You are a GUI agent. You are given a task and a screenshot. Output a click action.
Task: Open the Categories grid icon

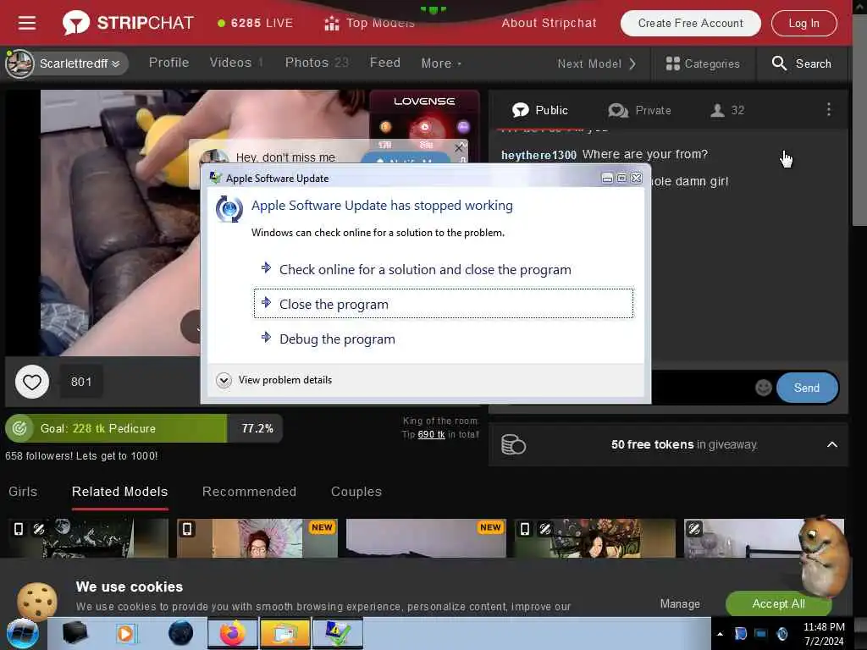point(672,63)
